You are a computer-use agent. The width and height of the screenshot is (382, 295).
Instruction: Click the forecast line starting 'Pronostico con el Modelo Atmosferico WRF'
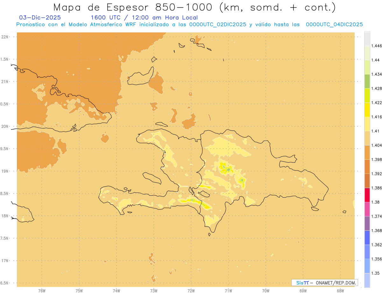(x=189, y=25)
